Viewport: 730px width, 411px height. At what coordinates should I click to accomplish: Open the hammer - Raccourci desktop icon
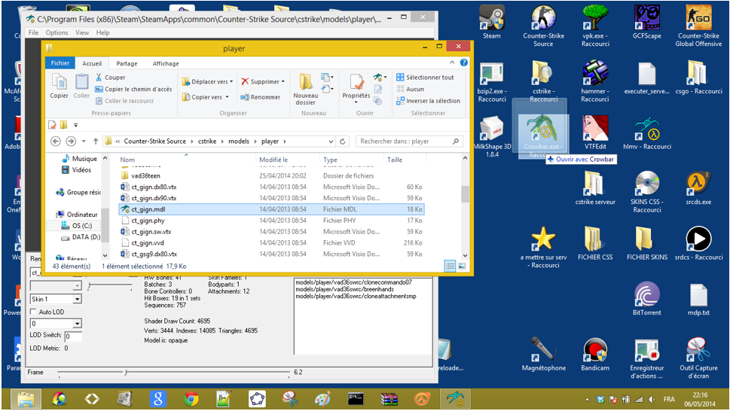[595, 81]
